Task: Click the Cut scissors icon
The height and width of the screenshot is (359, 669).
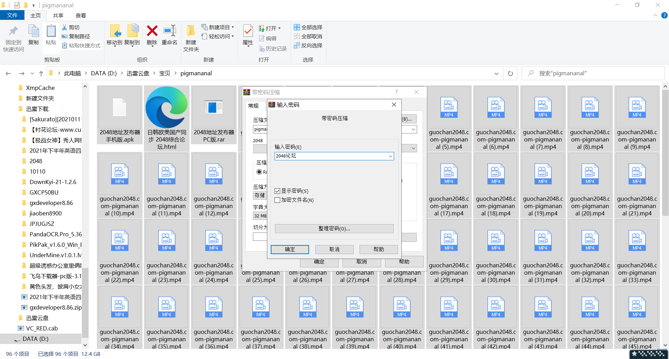Action: coord(65,27)
